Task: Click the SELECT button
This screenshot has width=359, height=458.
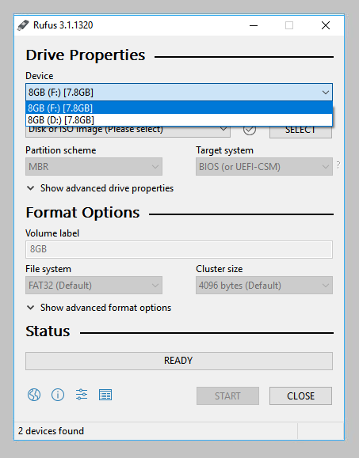Action: (300, 131)
